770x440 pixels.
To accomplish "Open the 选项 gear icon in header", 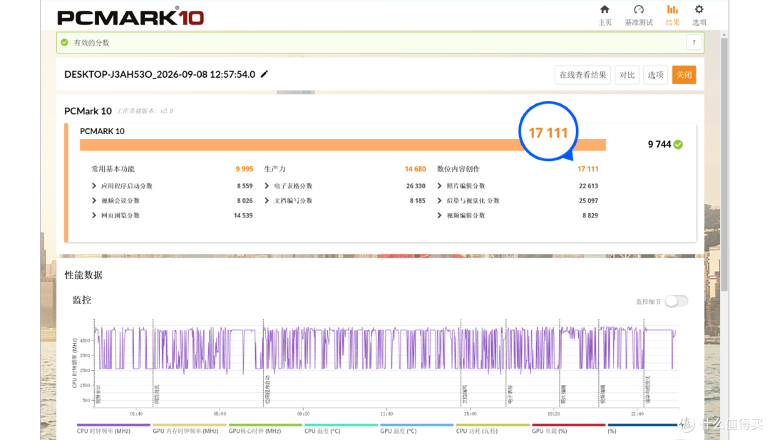I will 699,9.
